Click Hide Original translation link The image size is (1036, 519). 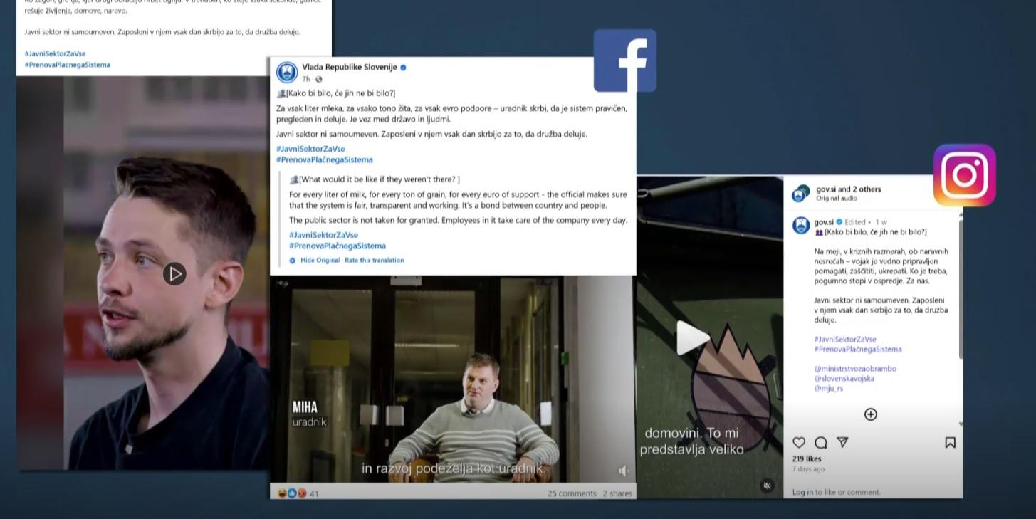320,261
